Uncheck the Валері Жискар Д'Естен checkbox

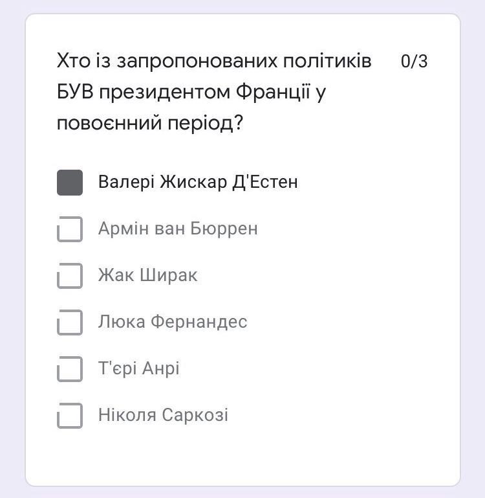click(70, 183)
